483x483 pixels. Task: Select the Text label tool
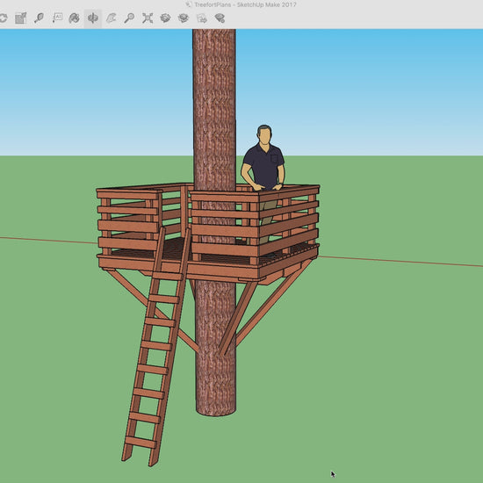[x=57, y=18]
